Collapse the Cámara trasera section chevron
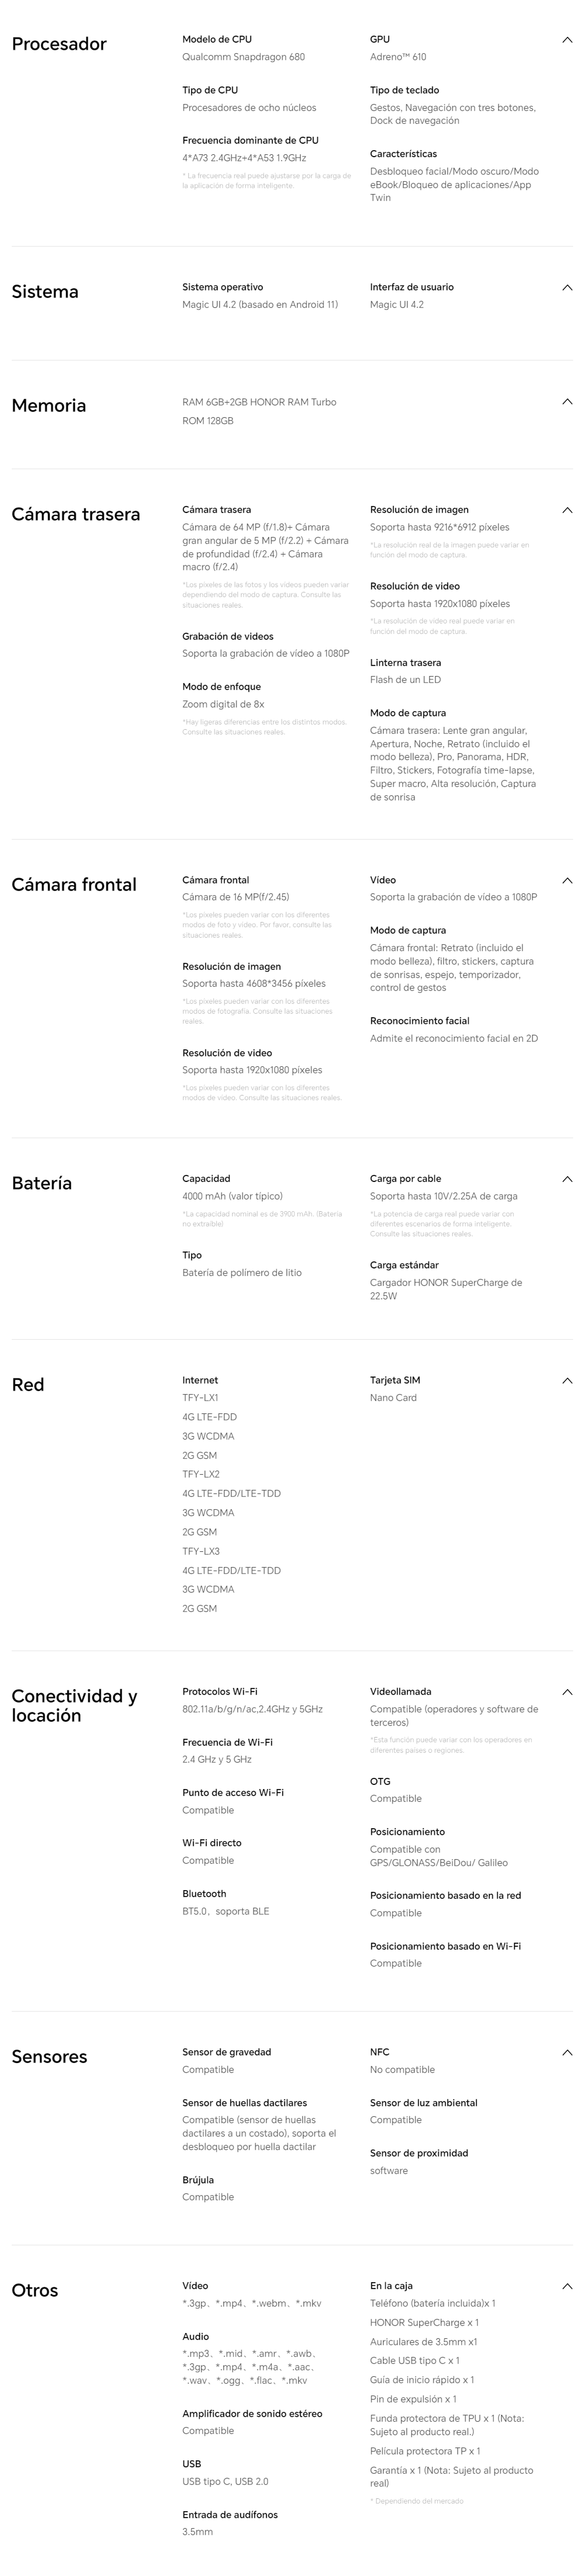The image size is (579, 2576). [x=567, y=510]
